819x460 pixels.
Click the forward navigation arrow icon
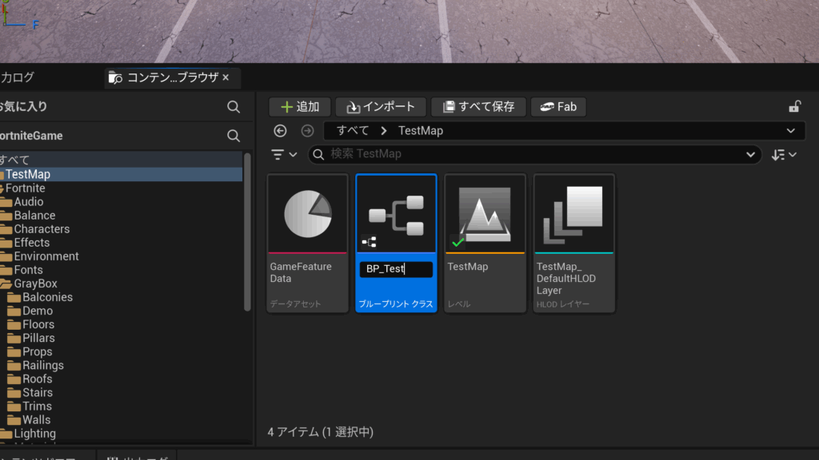click(x=308, y=131)
